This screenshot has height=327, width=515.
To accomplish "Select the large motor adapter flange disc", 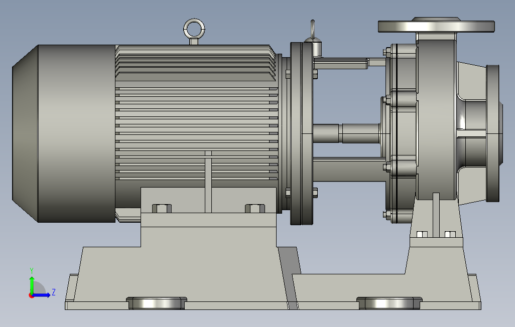I will [302, 133].
